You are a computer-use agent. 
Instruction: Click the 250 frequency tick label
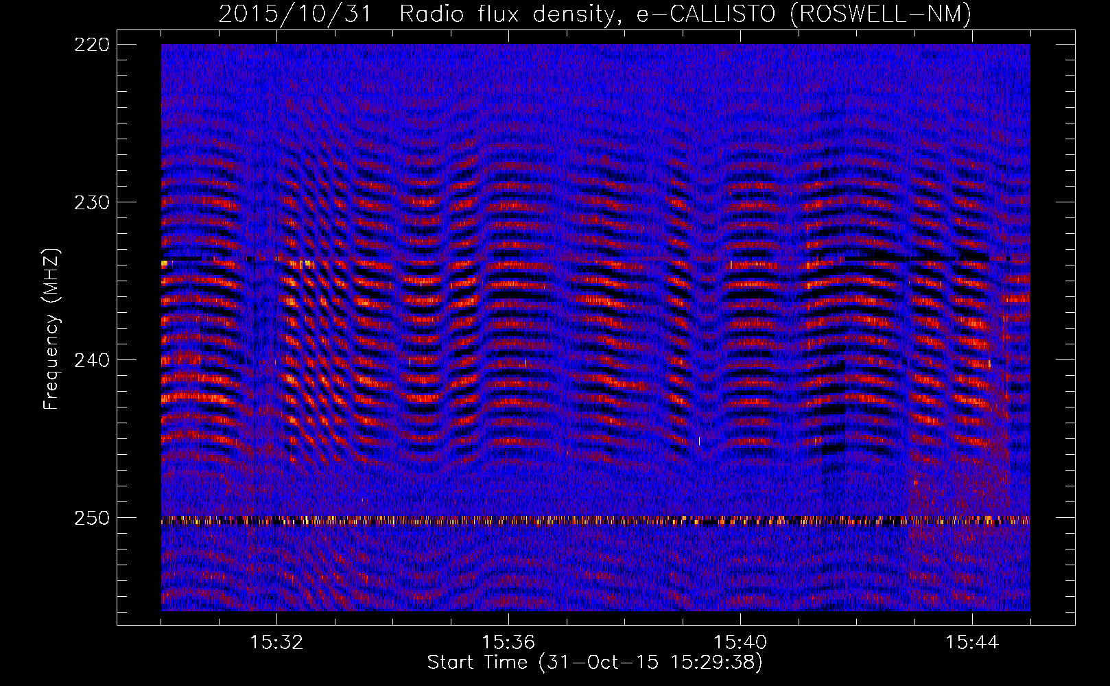(x=91, y=518)
